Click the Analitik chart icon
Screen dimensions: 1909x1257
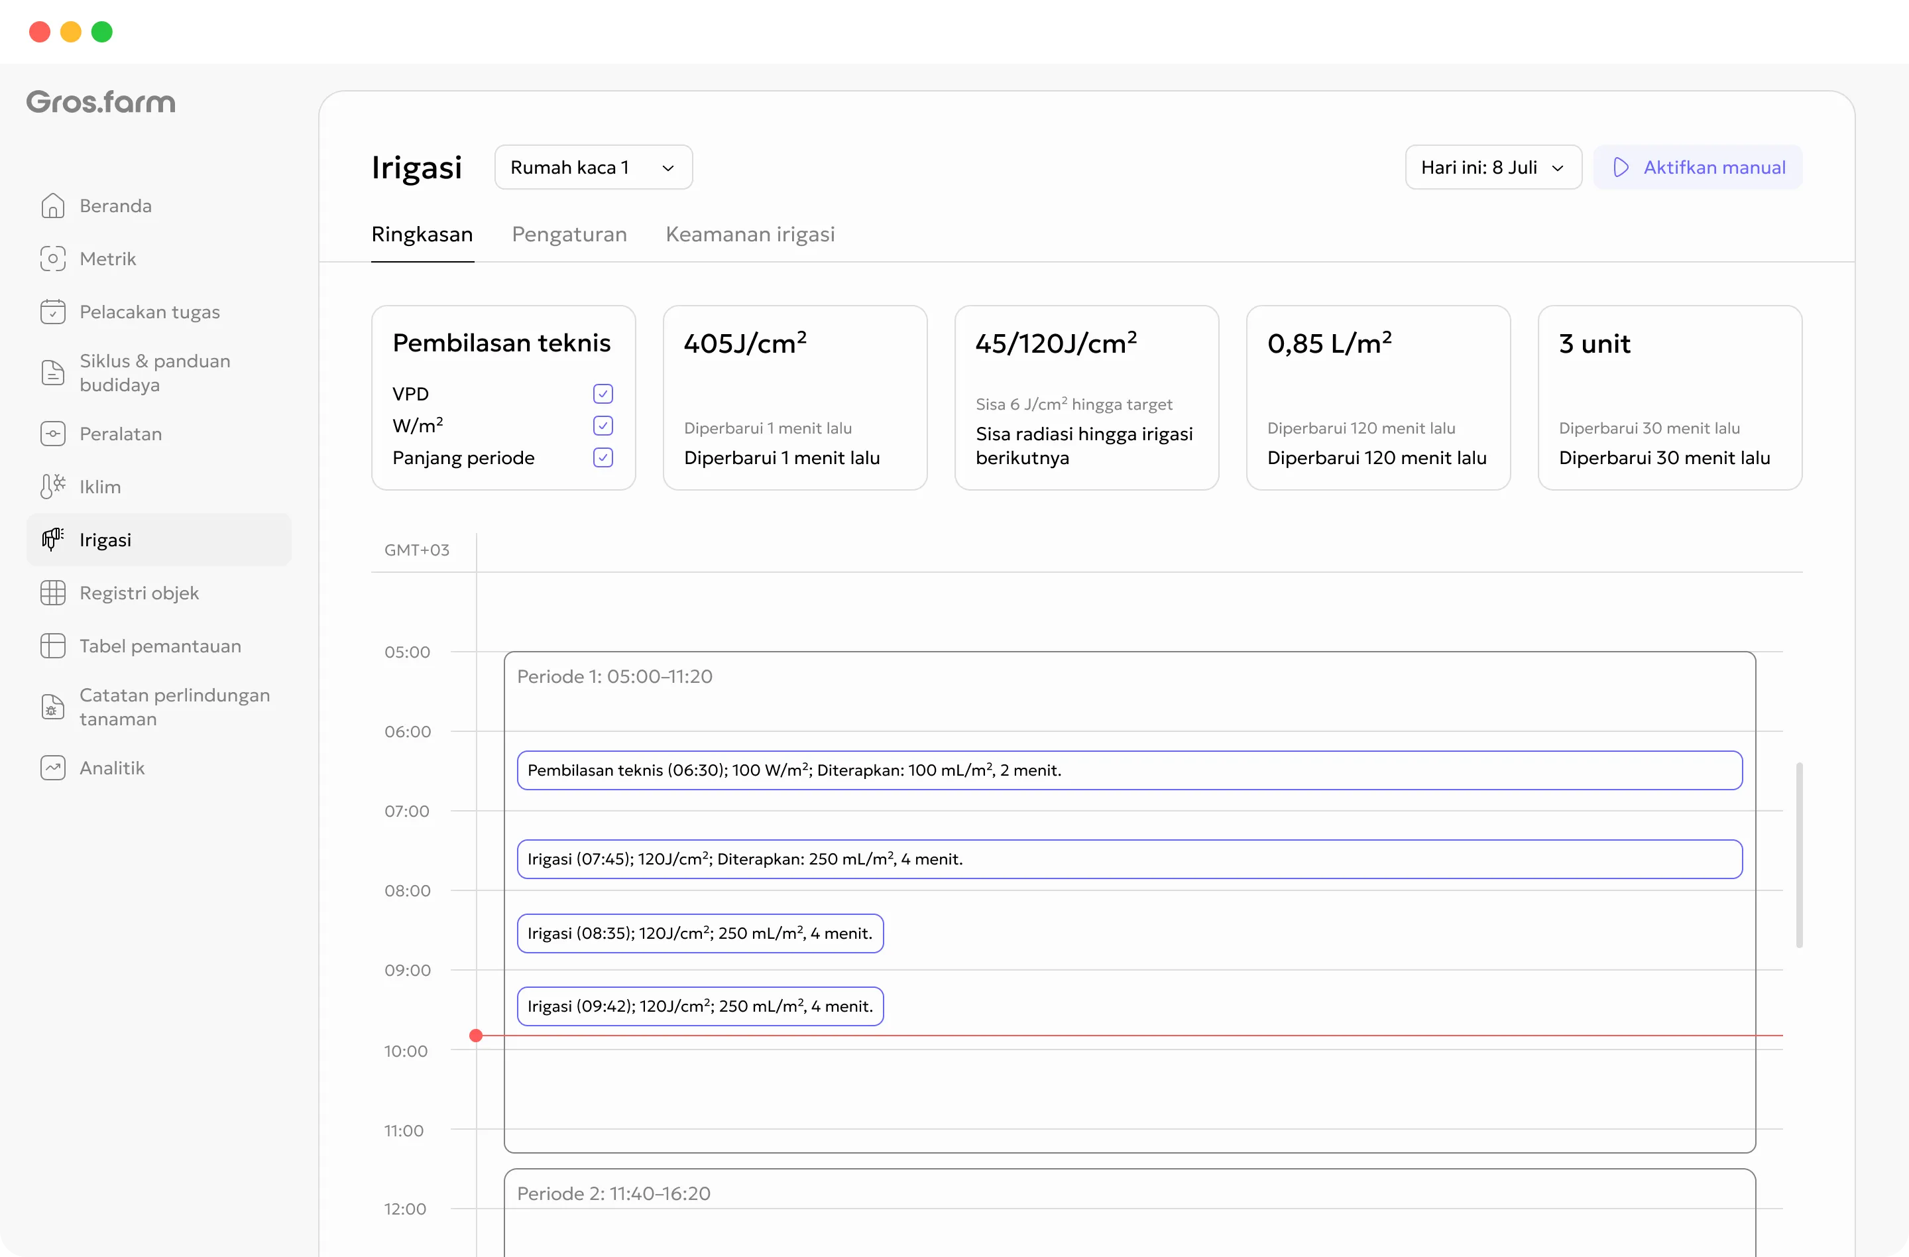coord(53,767)
